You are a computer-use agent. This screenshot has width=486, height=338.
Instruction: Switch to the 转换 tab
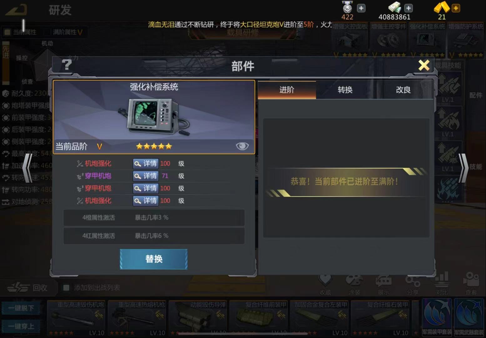345,90
